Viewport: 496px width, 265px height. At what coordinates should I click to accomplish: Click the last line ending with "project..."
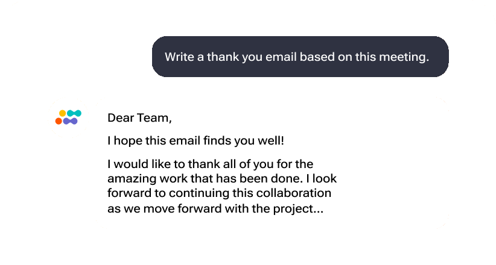215,209
